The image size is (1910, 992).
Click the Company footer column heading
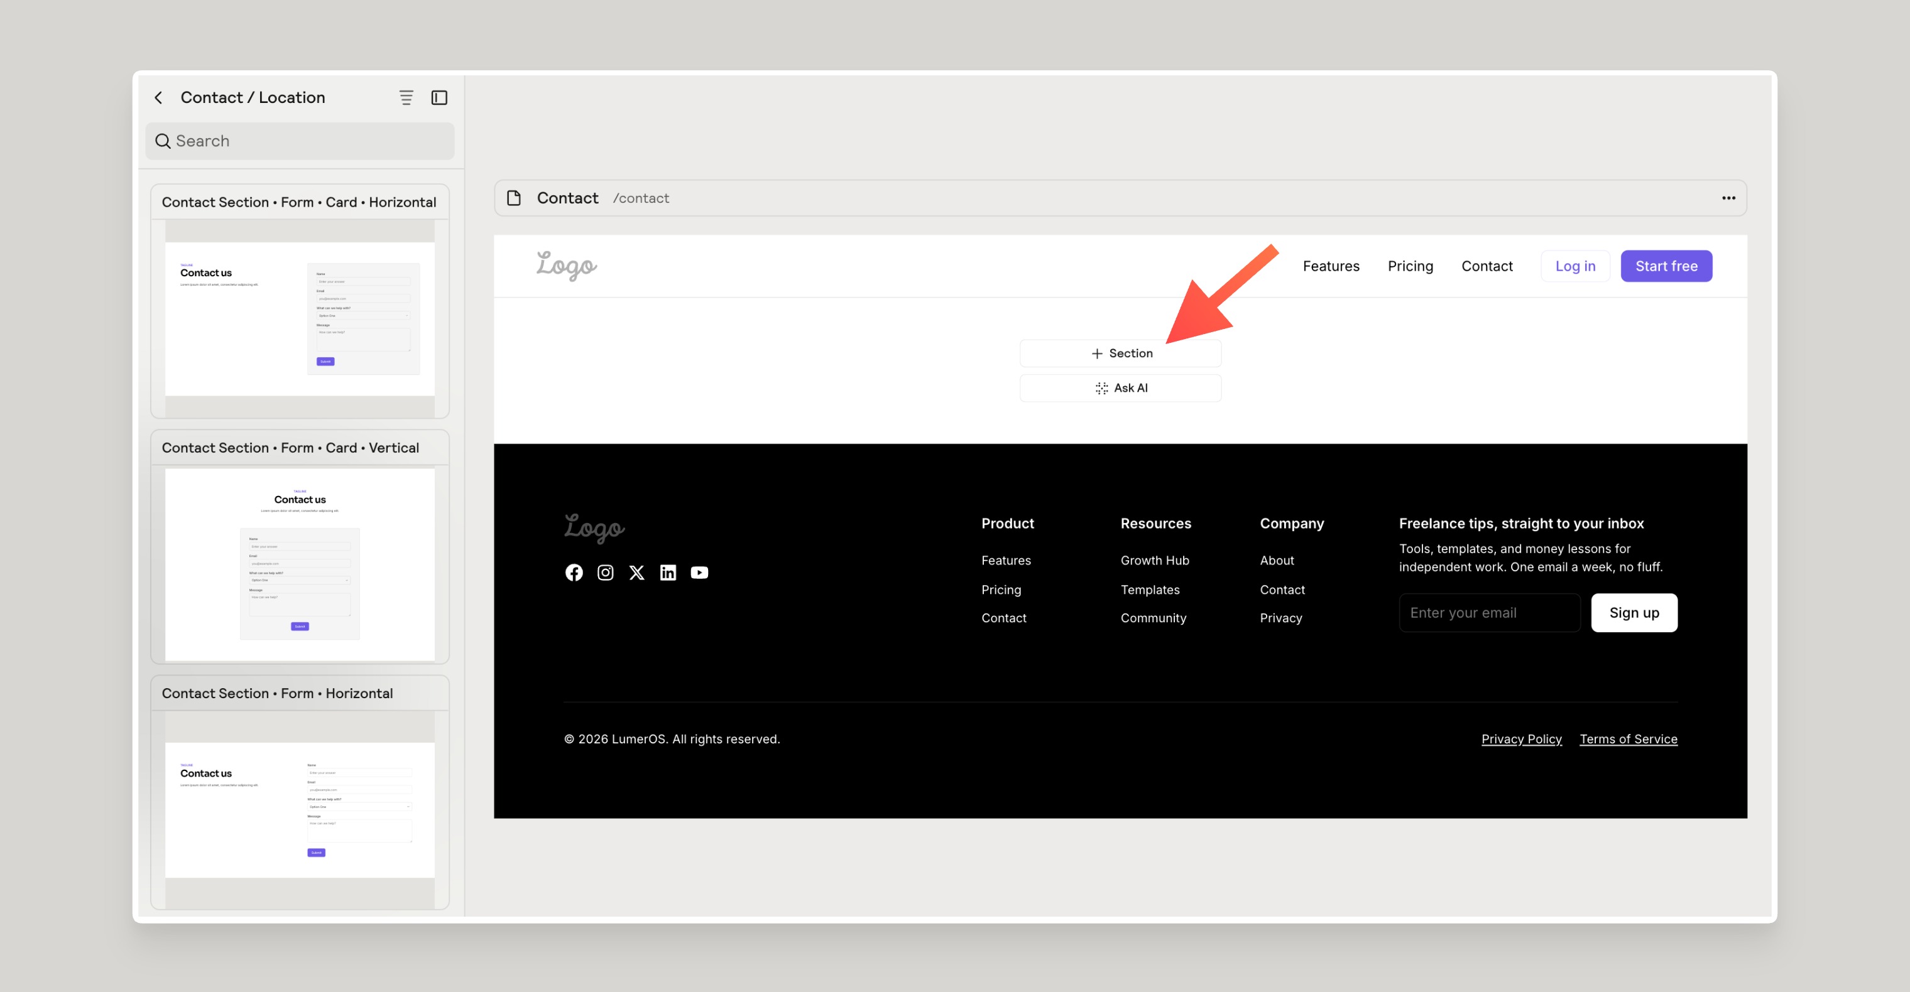[x=1292, y=524]
